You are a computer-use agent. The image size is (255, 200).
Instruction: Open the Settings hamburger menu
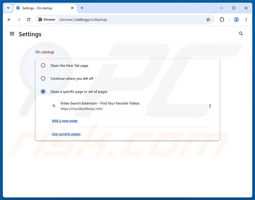[x=12, y=34]
